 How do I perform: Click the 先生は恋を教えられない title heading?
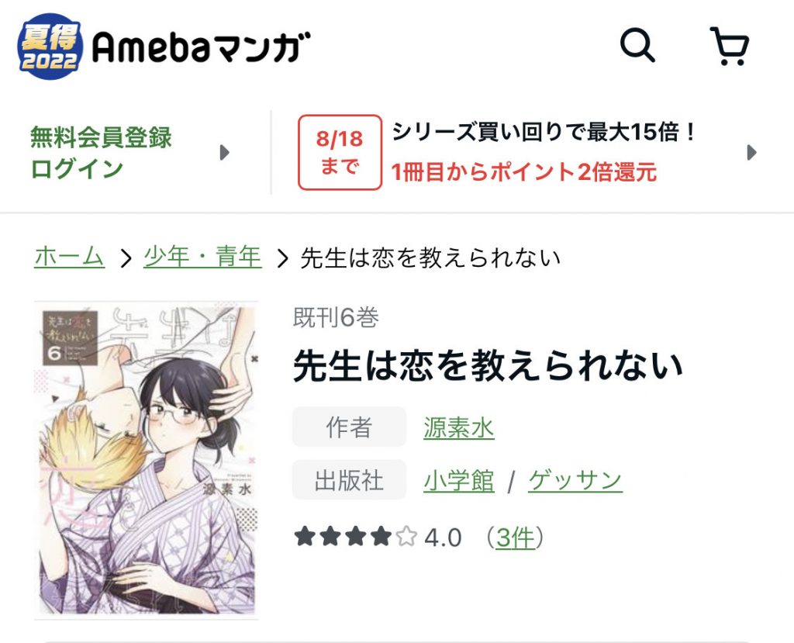tap(488, 366)
